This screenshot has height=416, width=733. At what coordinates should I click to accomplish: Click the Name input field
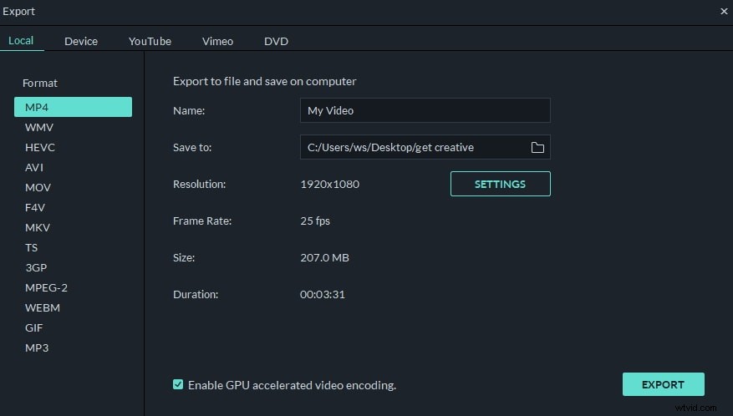(x=425, y=110)
